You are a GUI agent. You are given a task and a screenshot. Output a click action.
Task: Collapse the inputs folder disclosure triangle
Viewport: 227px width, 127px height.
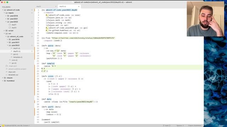pos(4,13)
